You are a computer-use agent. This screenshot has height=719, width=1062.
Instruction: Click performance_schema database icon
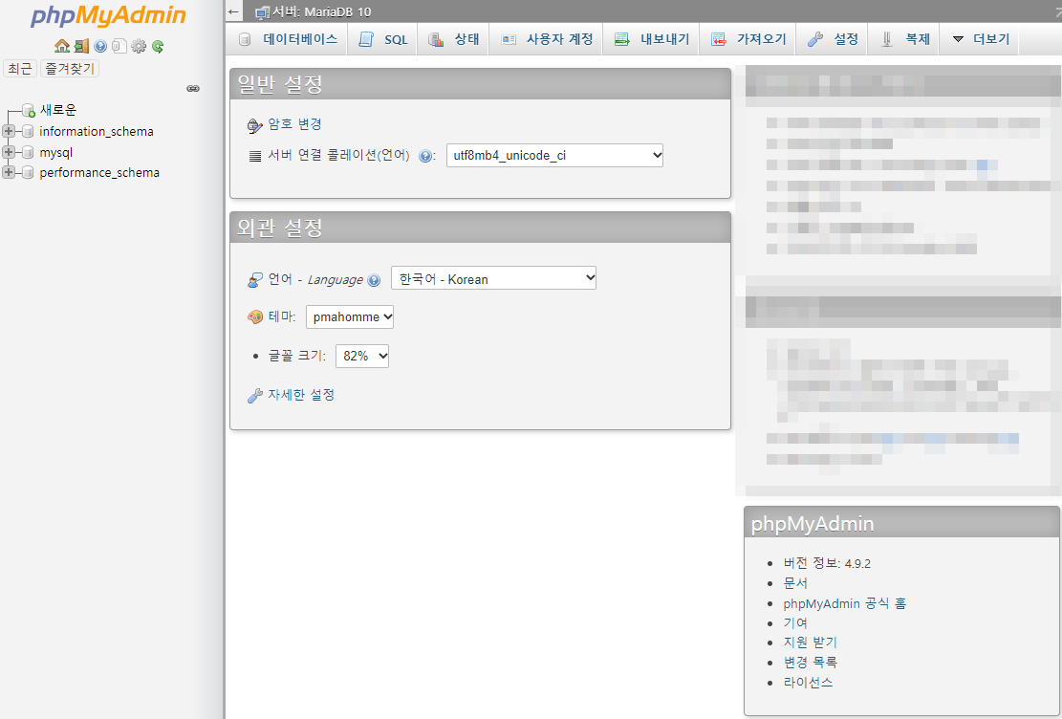point(28,173)
